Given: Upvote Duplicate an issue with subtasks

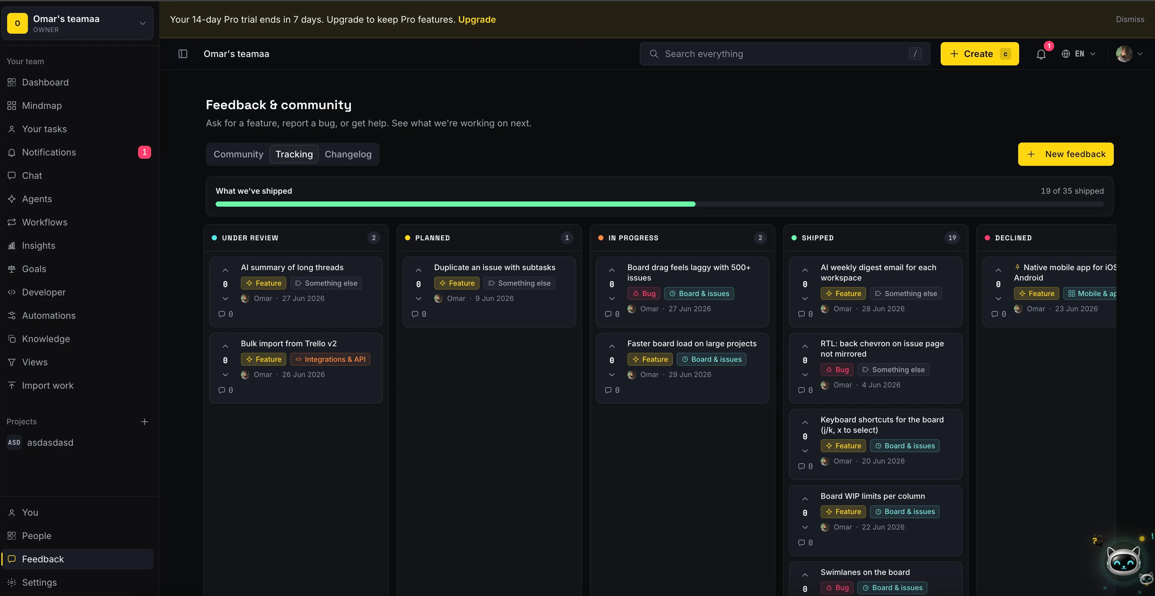Looking at the screenshot, I should click(418, 270).
